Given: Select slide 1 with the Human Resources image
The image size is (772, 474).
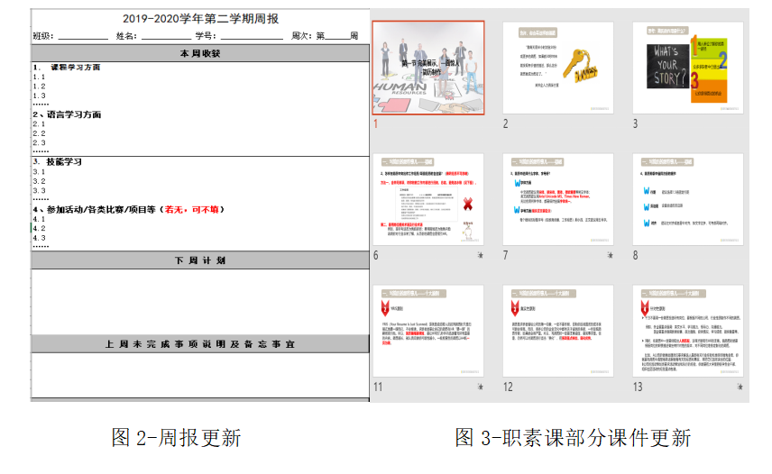Looking at the screenshot, I should (429, 68).
